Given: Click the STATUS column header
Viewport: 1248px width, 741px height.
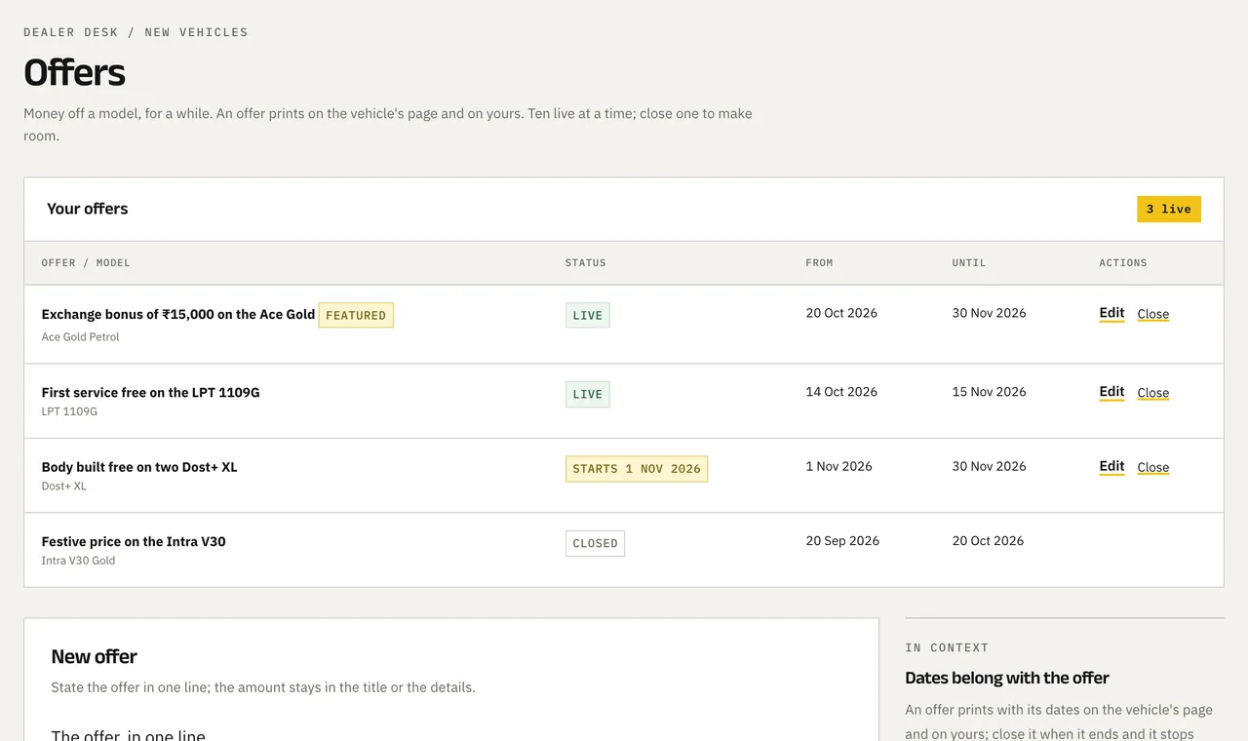Looking at the screenshot, I should 586,263.
